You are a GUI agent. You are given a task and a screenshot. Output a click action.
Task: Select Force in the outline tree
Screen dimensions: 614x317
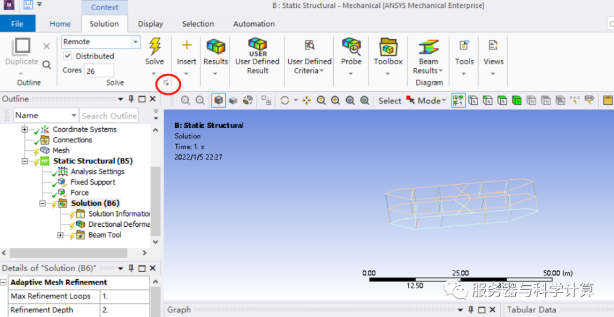80,192
